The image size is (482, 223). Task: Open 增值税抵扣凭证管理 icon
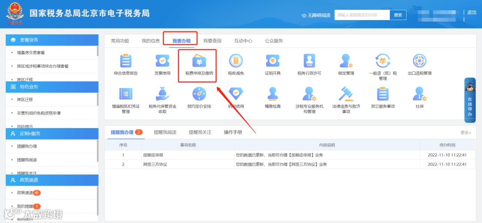click(126, 94)
